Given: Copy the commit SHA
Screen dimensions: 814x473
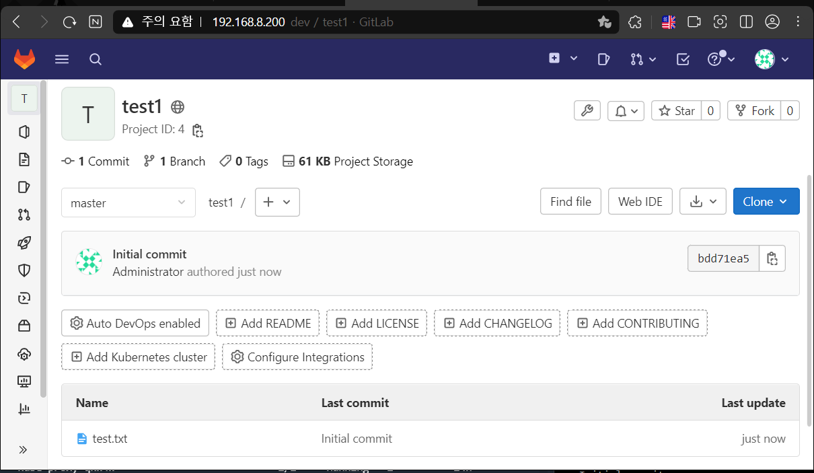Looking at the screenshot, I should coord(772,258).
